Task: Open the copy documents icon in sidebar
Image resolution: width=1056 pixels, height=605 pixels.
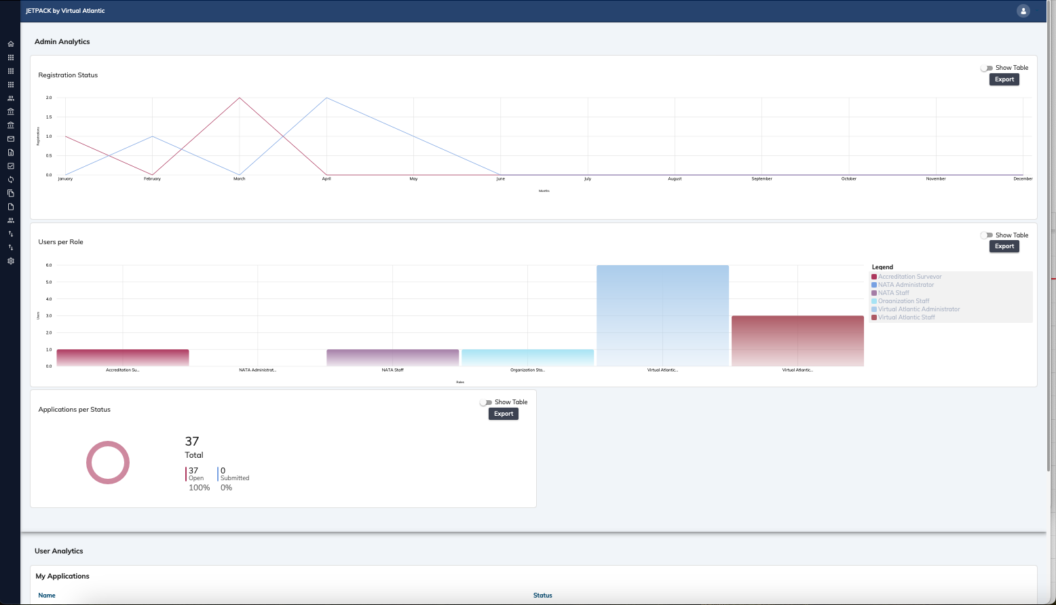Action: click(x=11, y=193)
